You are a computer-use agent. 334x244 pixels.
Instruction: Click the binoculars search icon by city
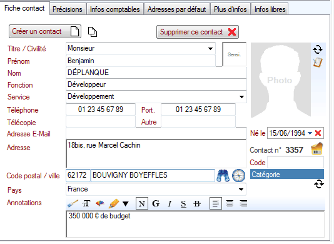[x=223, y=176]
